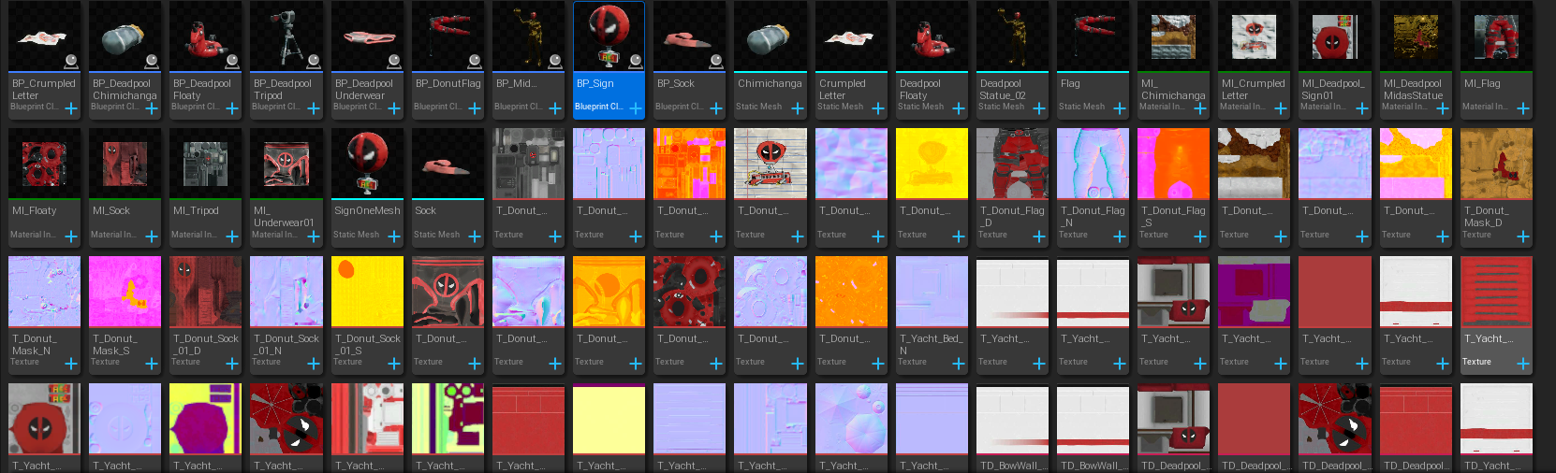Select the MI_Deadpool_Sign01 material thumbnail
This screenshot has height=473, width=1556.
pyautogui.click(x=1335, y=36)
